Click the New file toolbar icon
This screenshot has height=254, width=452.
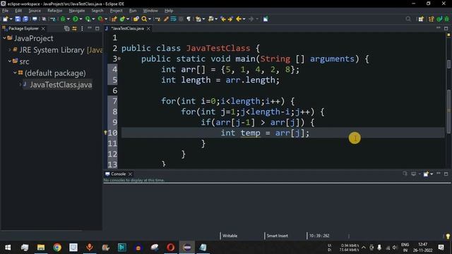click(6, 19)
